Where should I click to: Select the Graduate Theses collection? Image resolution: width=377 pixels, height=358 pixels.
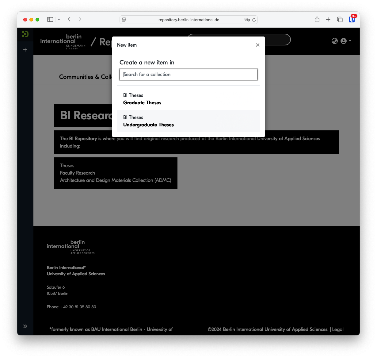[188, 99]
